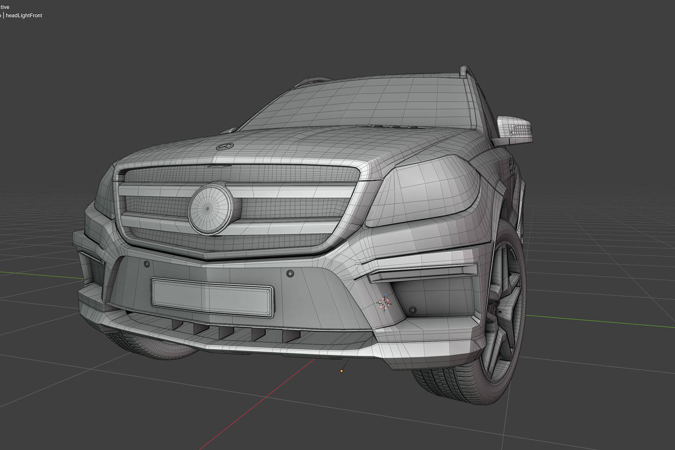The width and height of the screenshot is (675, 450).
Task: Select the small Mercedes badge on the hood
Action: pos(225,146)
